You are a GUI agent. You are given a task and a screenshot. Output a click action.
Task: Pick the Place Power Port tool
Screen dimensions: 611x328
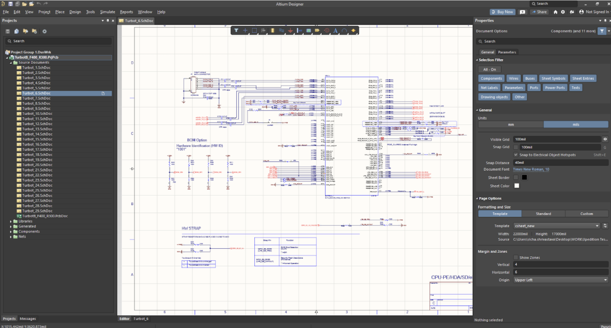(x=290, y=30)
